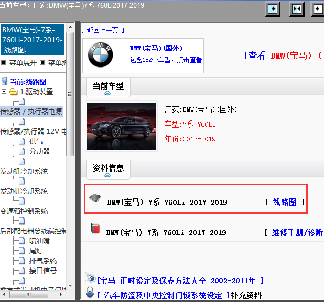Click tree panel horizontal scrollbar thumb
The height and width of the screenshot is (302, 324).
click(x=29, y=294)
